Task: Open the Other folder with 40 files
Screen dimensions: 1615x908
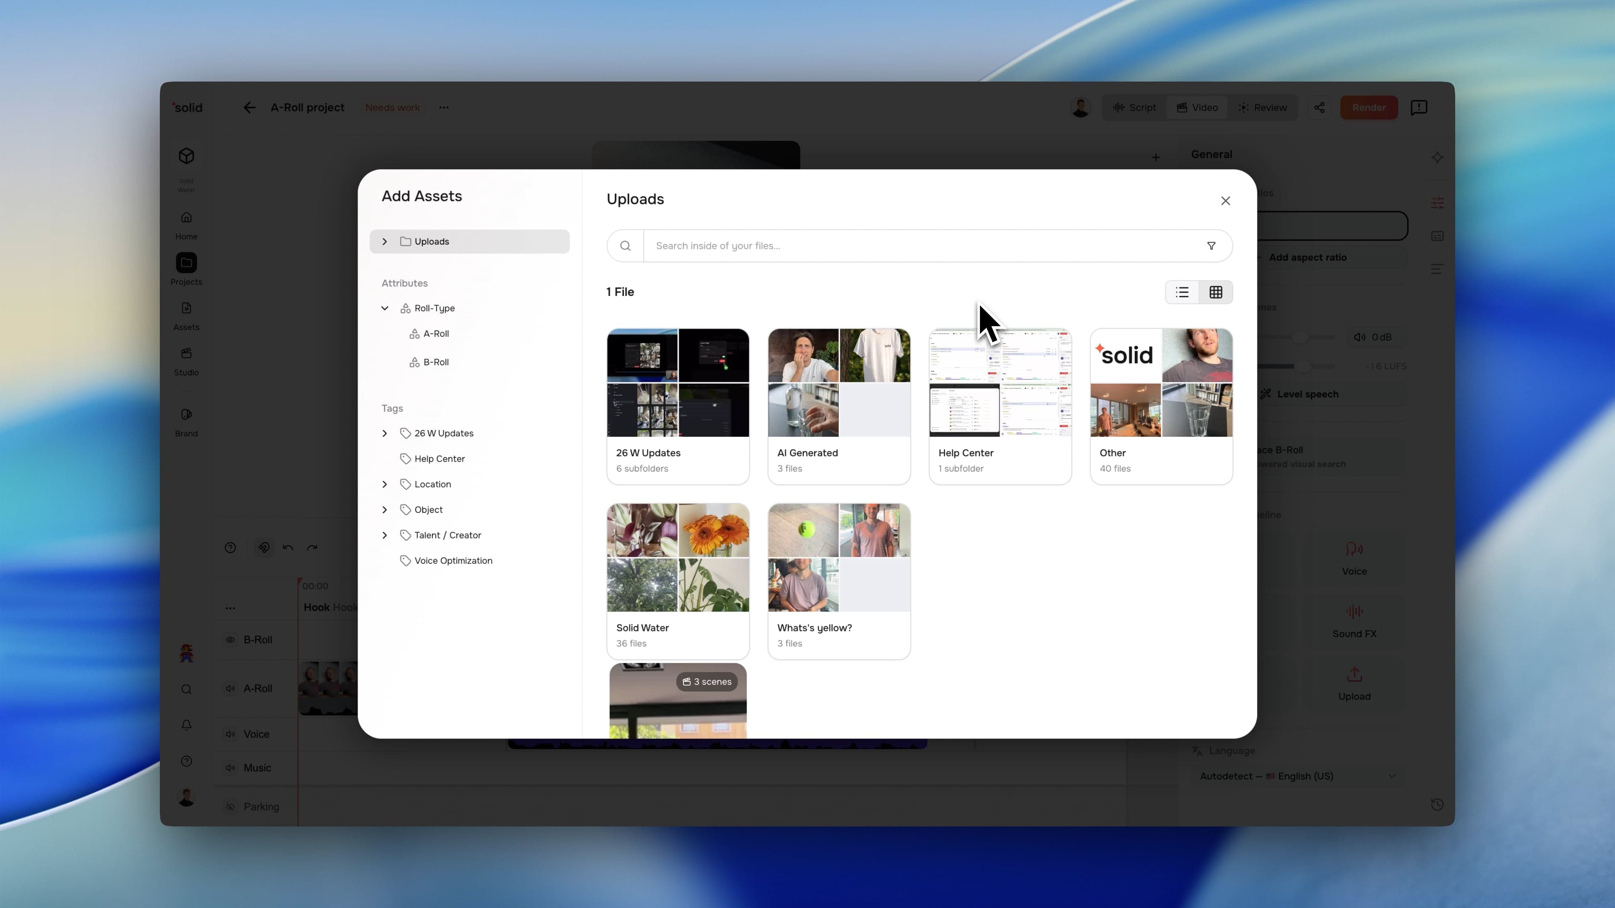Action: click(x=1161, y=406)
